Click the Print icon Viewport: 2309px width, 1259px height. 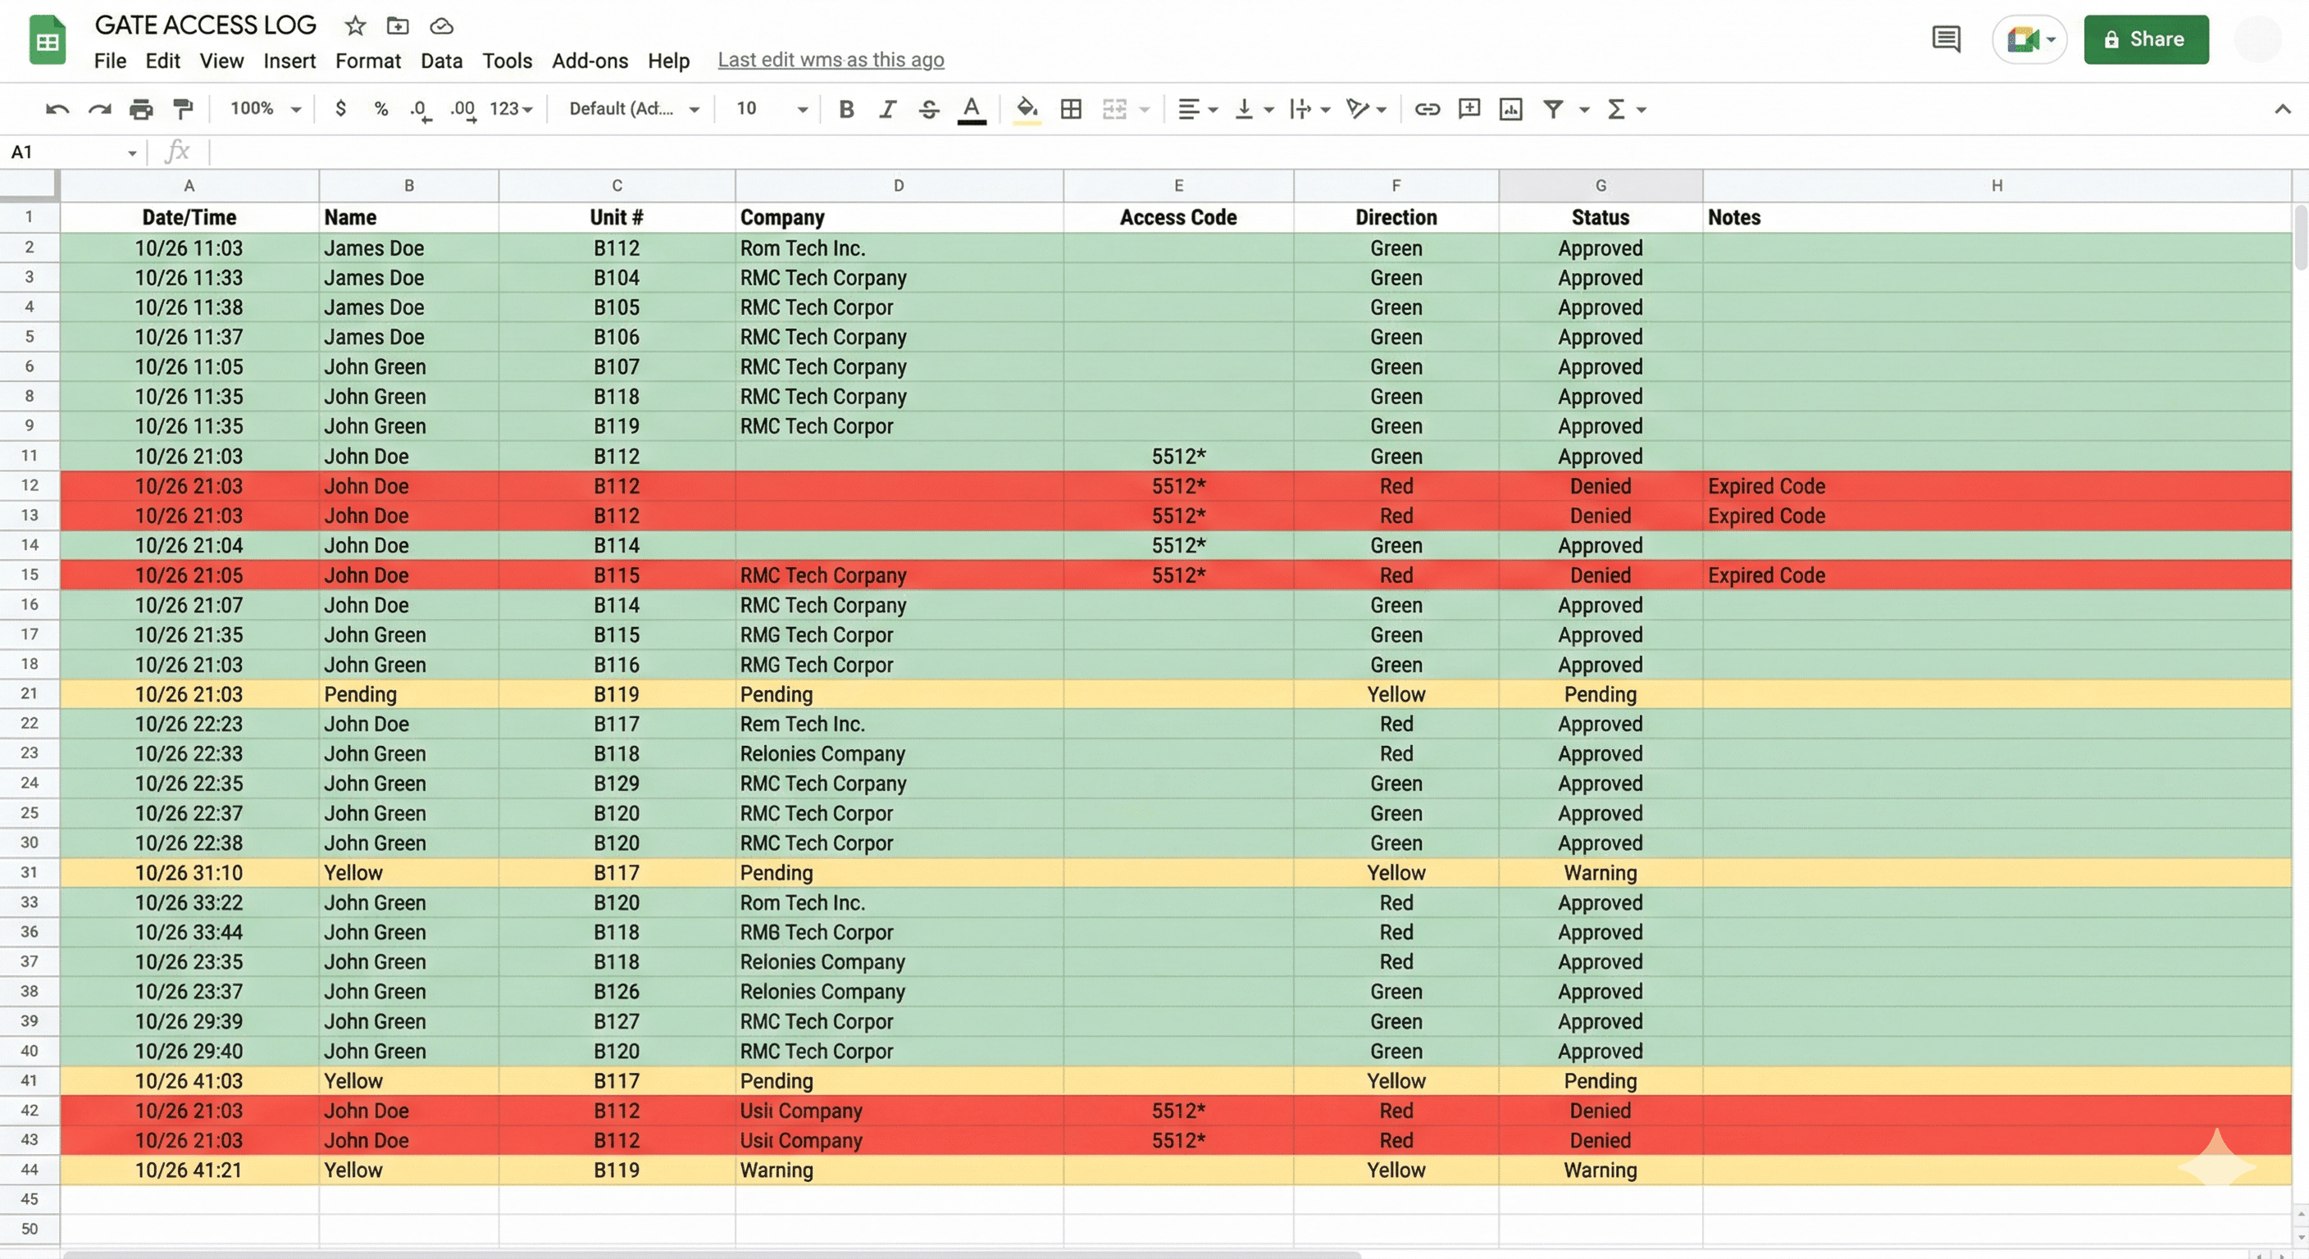tap(141, 109)
